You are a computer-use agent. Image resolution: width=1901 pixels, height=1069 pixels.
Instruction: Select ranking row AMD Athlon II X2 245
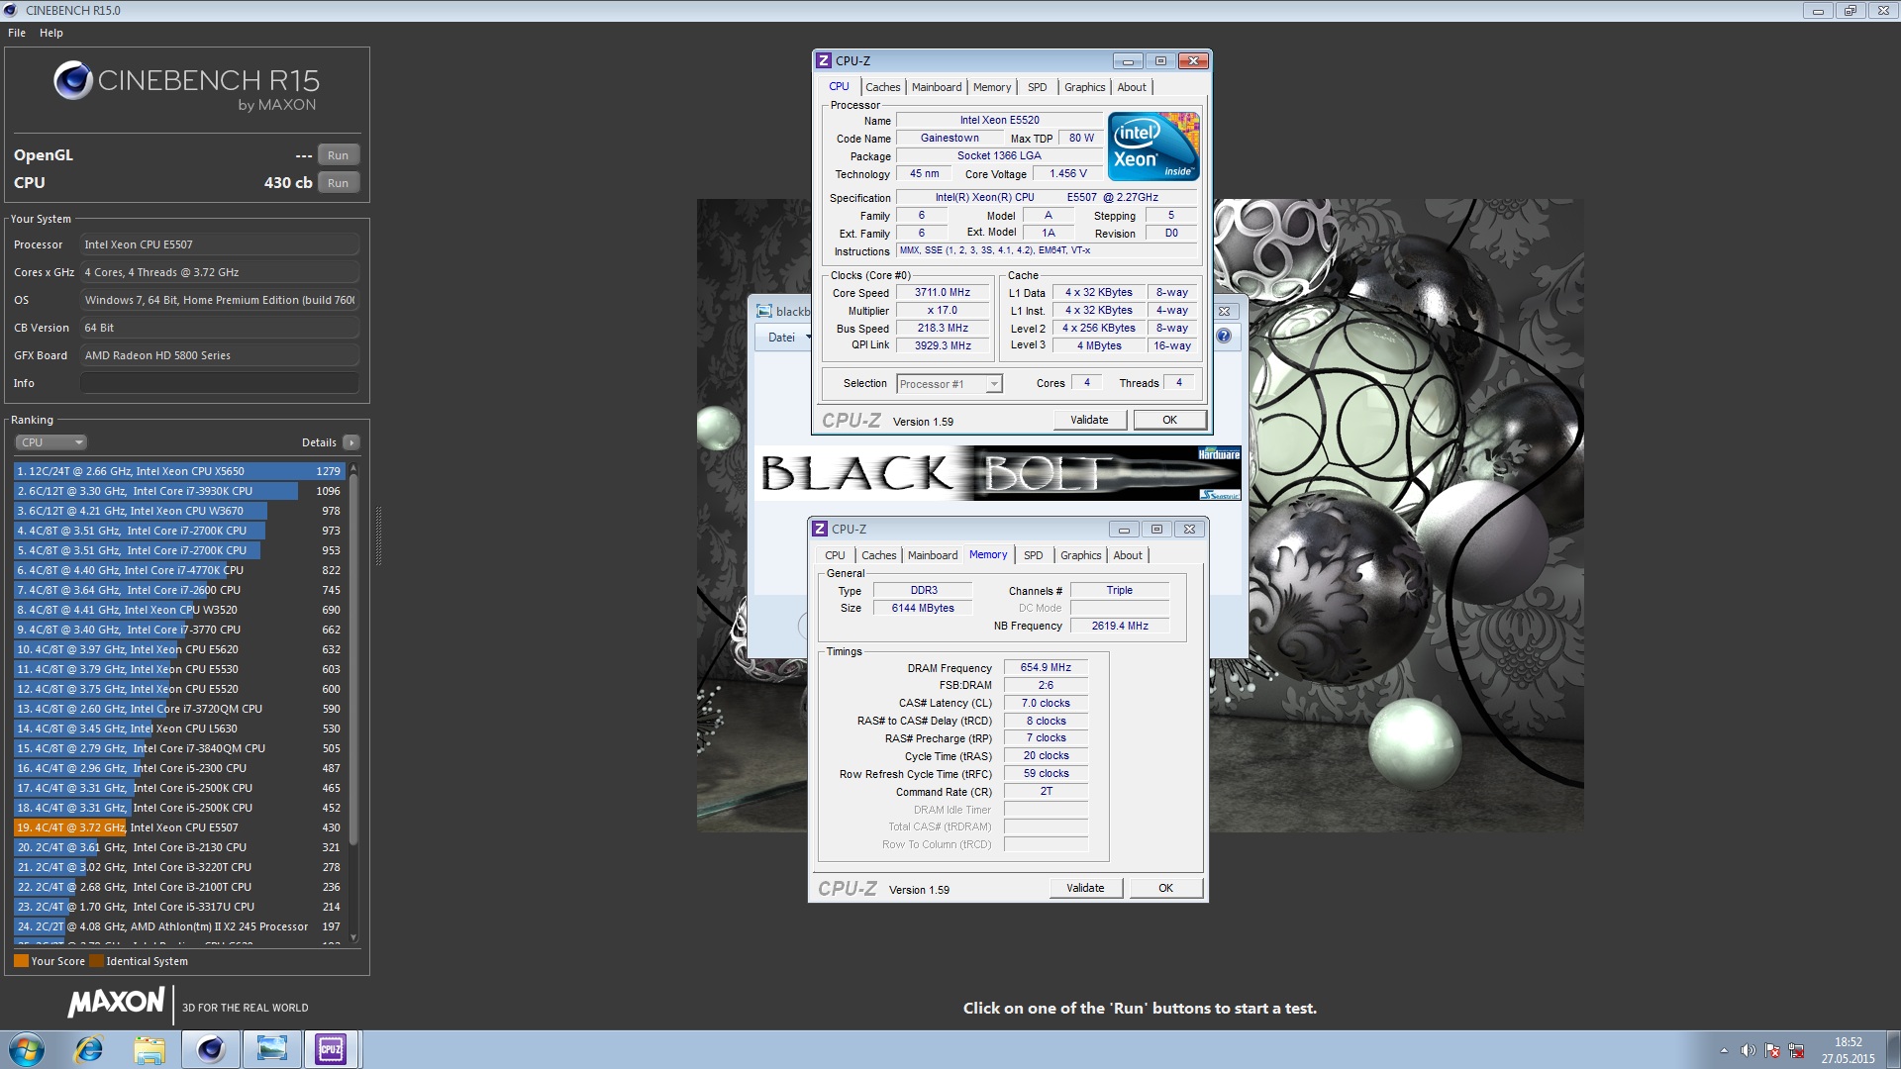click(x=178, y=926)
